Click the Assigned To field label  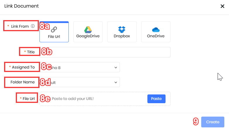tap(23, 67)
